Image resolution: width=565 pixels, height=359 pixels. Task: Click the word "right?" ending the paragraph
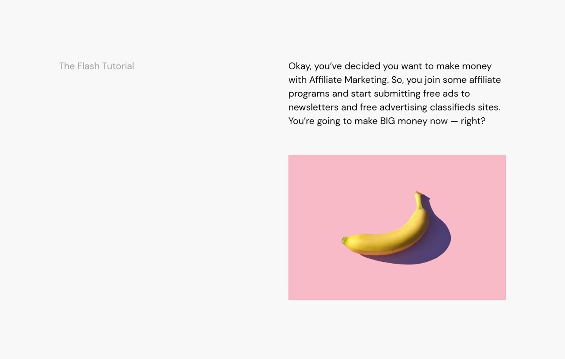473,121
